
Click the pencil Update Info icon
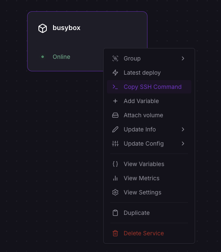pos(115,129)
